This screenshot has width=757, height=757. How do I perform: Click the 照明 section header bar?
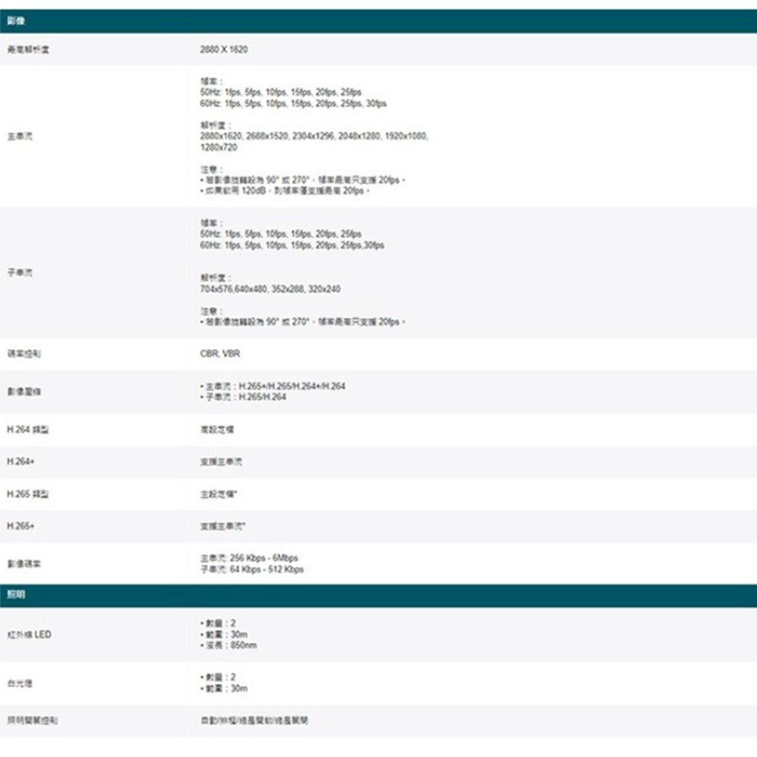pos(378,595)
